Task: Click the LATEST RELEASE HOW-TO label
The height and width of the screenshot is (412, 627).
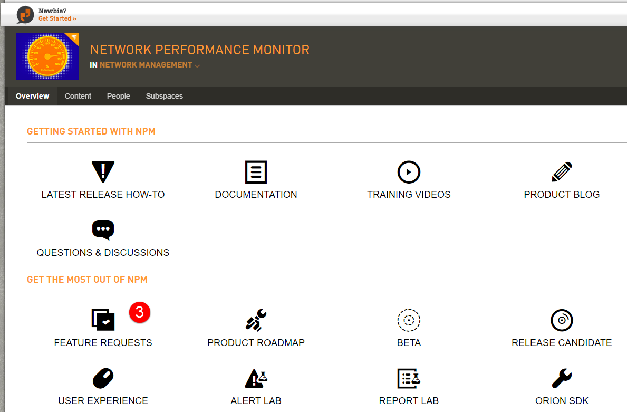Action: pyautogui.click(x=103, y=195)
